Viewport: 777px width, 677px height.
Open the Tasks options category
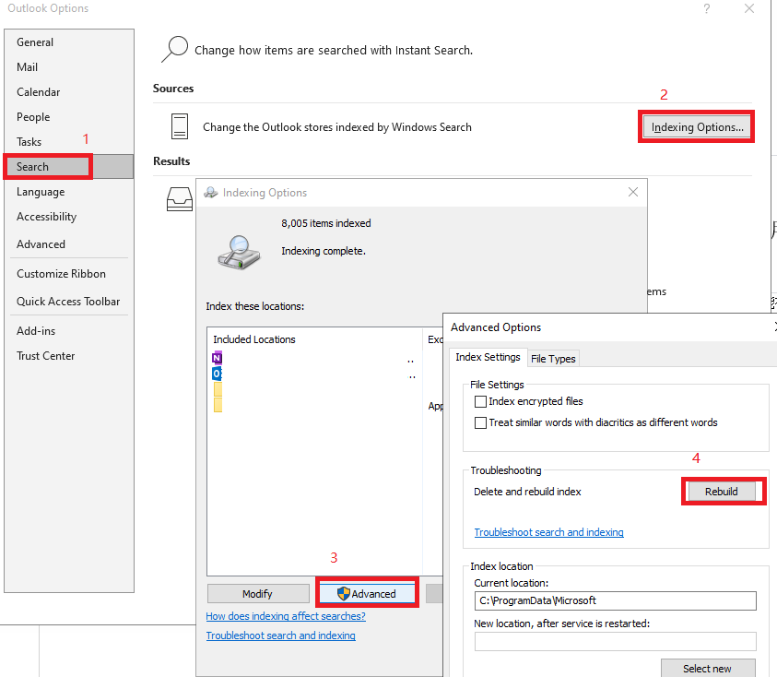[x=69, y=141]
